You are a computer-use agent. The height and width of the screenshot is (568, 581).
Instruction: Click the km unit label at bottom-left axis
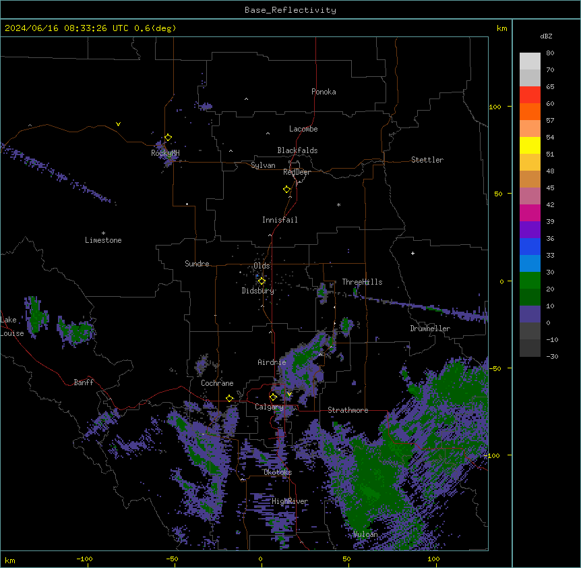pyautogui.click(x=10, y=560)
